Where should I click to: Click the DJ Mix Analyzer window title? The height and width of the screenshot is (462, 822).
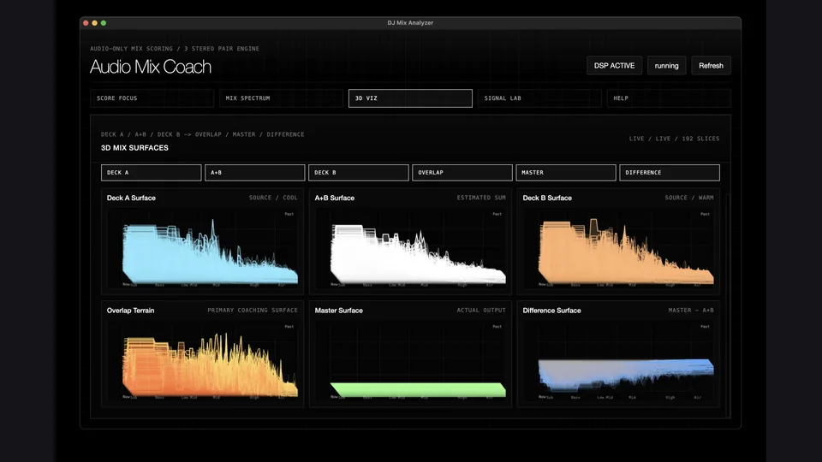(410, 22)
